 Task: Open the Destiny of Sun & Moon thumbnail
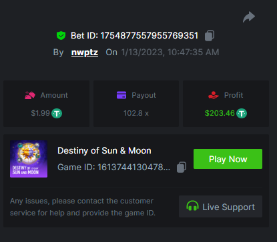coord(29,159)
